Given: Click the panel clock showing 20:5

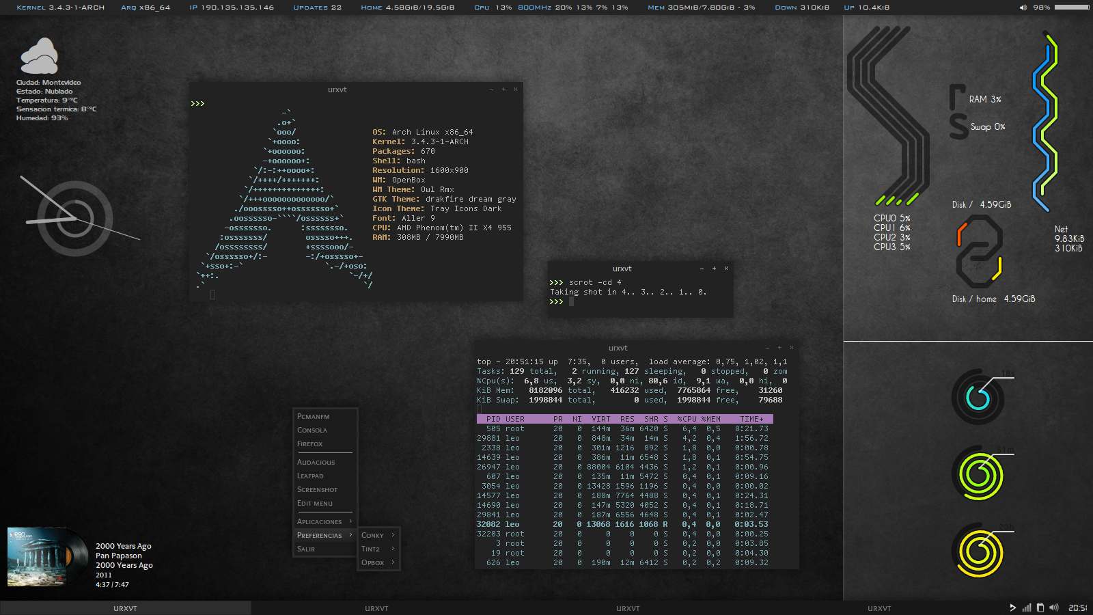Looking at the screenshot, I should click(x=1077, y=608).
